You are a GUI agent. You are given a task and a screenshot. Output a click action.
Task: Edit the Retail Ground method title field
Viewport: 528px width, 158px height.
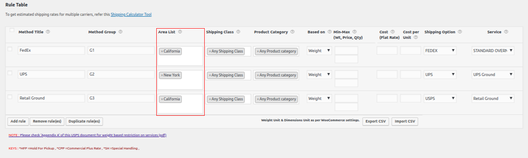(x=51, y=98)
